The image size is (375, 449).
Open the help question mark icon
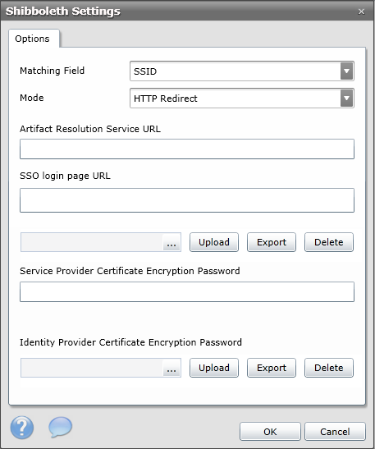(x=22, y=428)
